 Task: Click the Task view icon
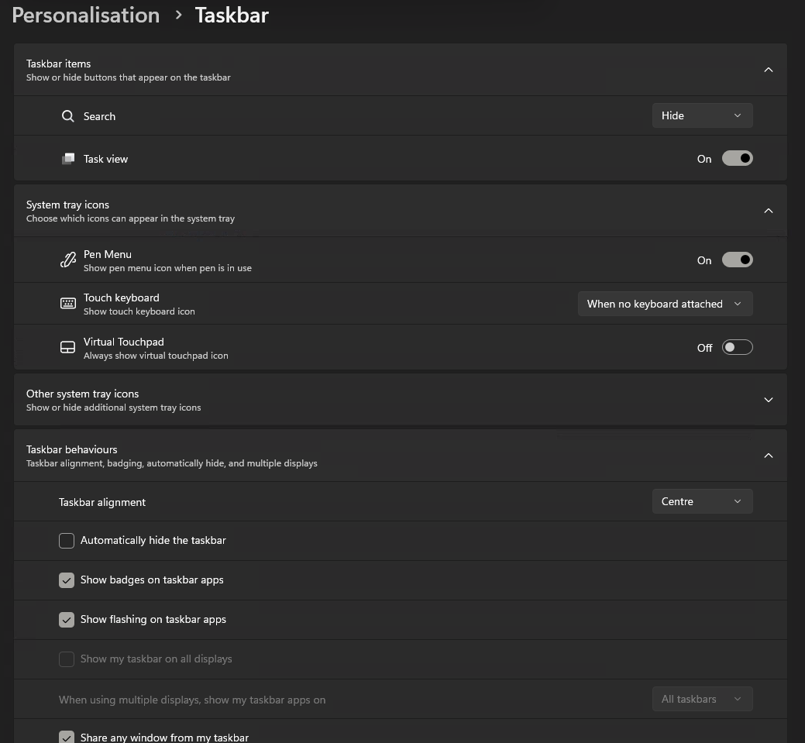point(68,159)
